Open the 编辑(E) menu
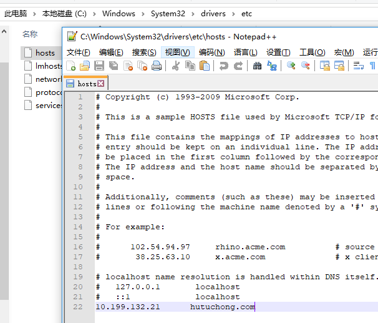 pyautogui.click(x=111, y=52)
